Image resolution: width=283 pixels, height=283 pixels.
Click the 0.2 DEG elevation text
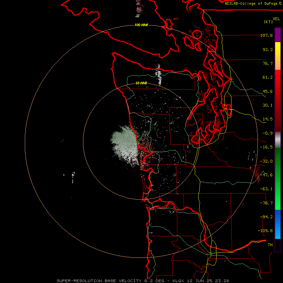click(154, 281)
